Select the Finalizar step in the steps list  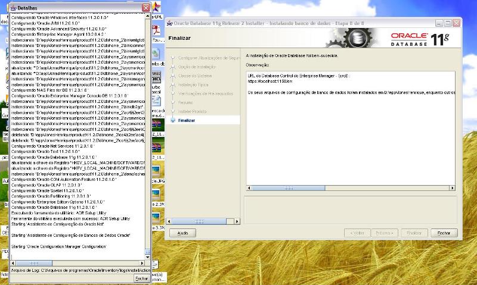point(187,121)
